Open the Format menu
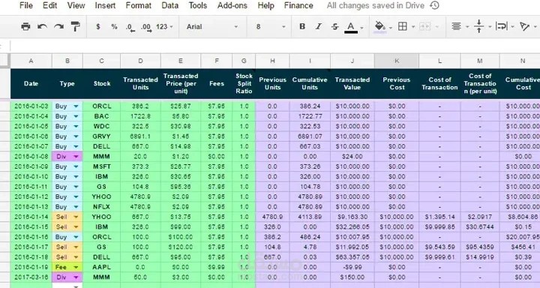 coord(139,5)
